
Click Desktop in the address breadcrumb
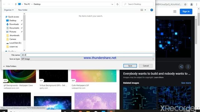coord(37,4)
